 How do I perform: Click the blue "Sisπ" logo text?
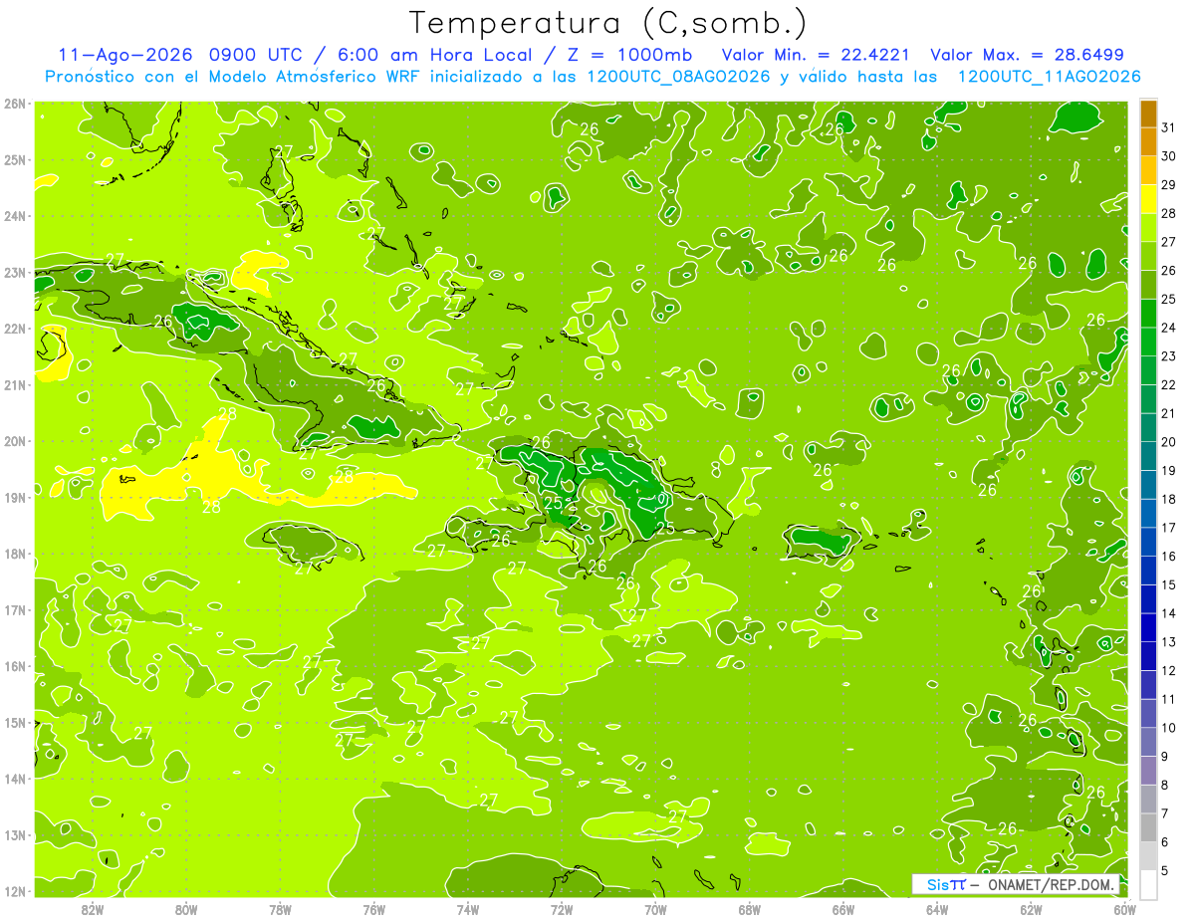[x=946, y=885]
